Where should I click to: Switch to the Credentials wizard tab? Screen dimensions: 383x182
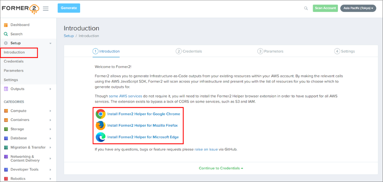coord(189,52)
